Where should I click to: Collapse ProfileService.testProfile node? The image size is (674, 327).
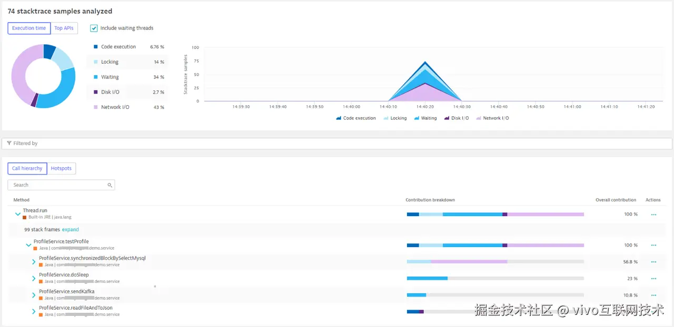[28, 245]
